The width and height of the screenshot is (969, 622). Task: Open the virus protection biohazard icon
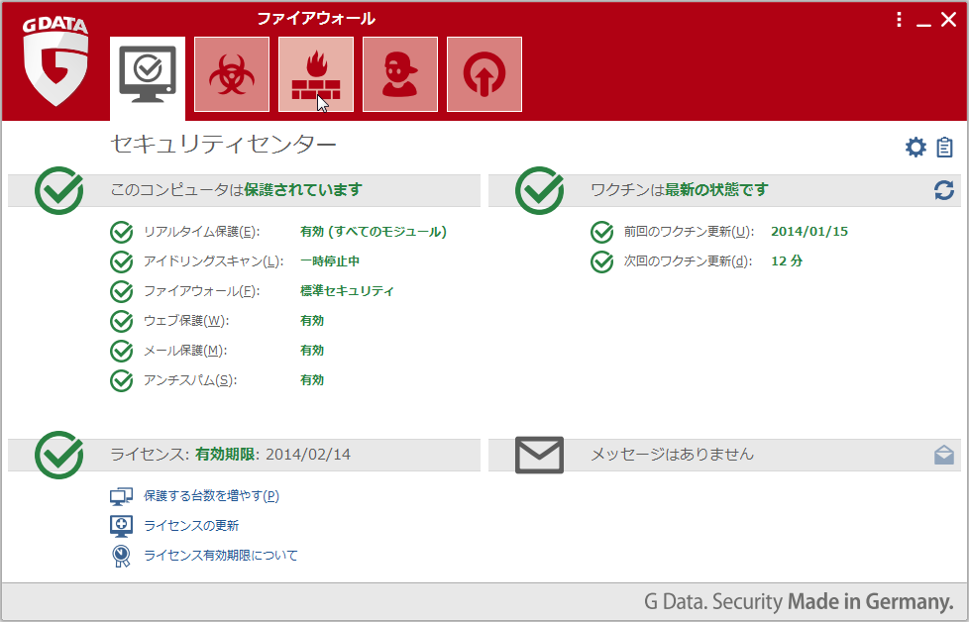point(231,75)
